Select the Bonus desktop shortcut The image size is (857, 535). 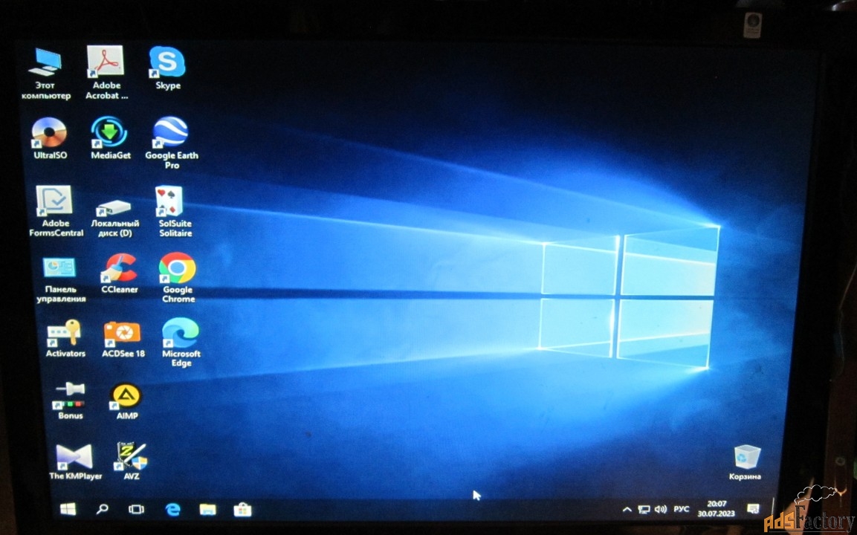(71, 401)
